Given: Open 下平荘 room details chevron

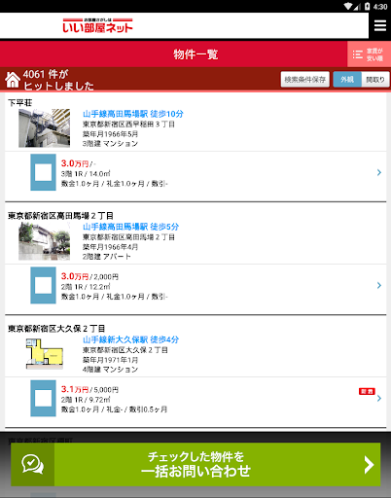Looking at the screenshot, I should (x=379, y=172).
